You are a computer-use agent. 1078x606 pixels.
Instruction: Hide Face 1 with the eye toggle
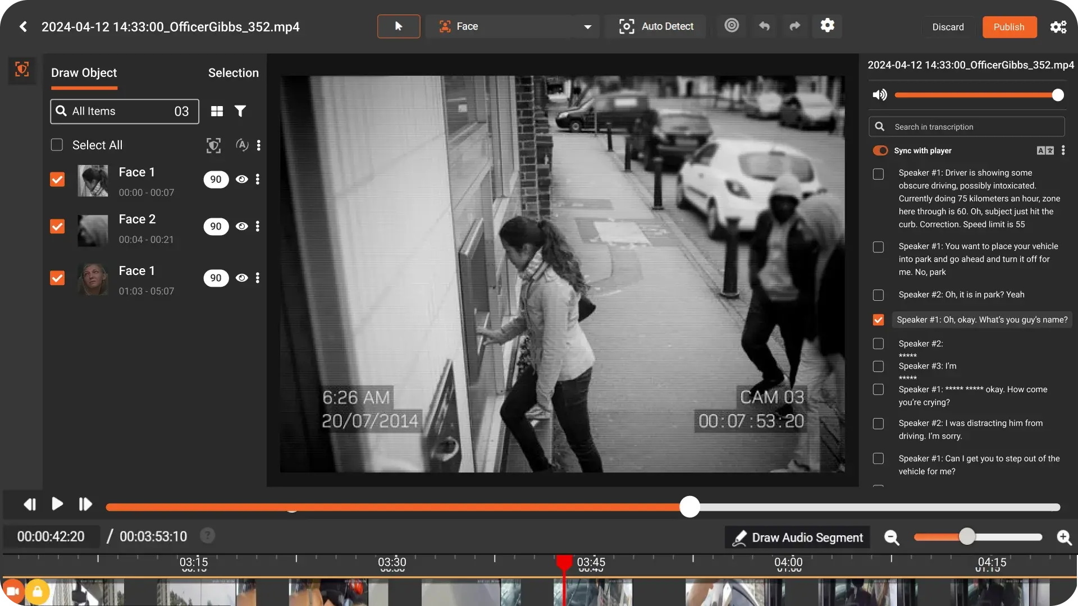(241, 179)
